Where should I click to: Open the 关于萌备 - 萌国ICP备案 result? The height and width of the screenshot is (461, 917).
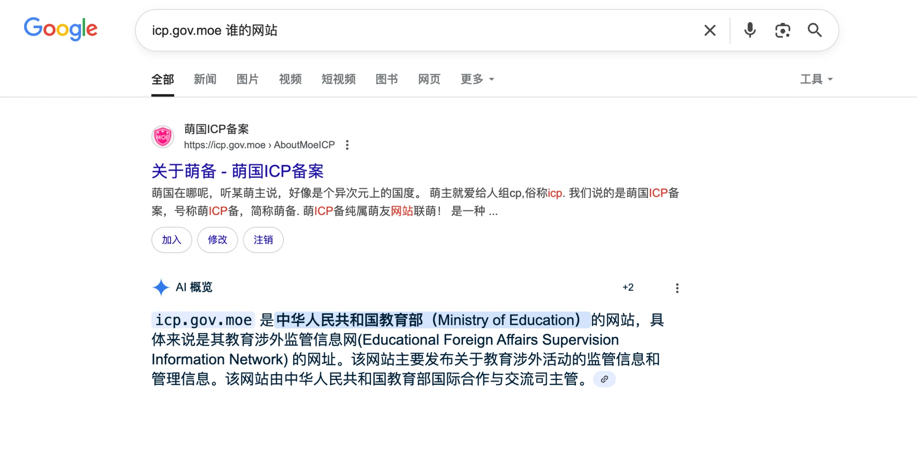(237, 171)
